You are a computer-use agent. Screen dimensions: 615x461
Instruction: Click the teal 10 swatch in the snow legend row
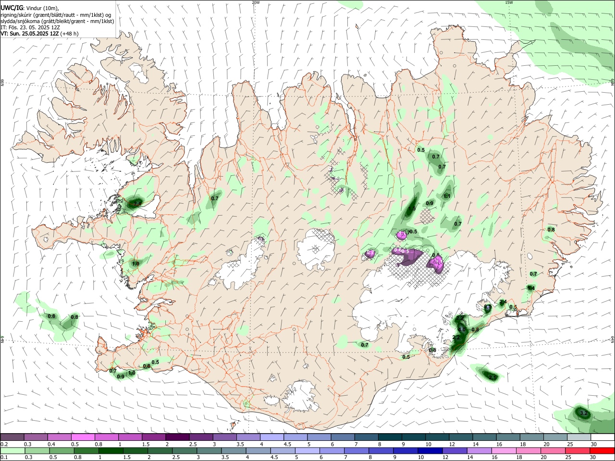[437, 437]
